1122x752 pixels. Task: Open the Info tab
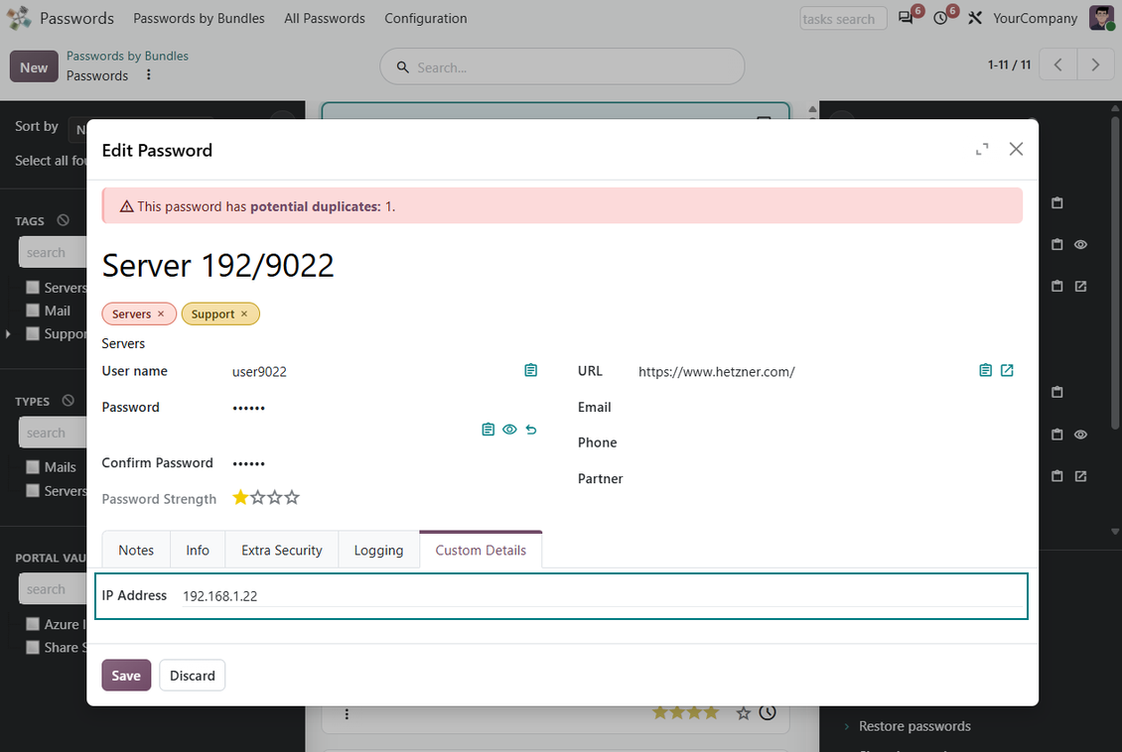(198, 550)
